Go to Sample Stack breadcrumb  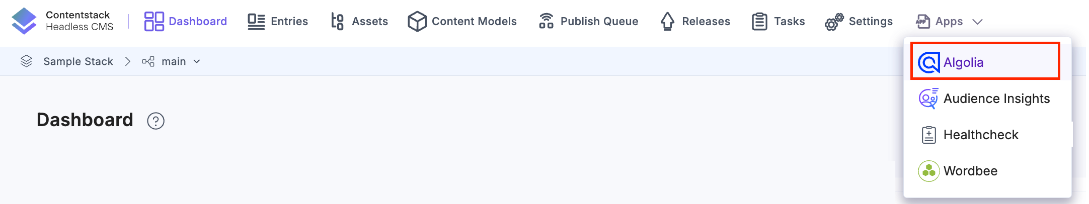pyautogui.click(x=78, y=61)
